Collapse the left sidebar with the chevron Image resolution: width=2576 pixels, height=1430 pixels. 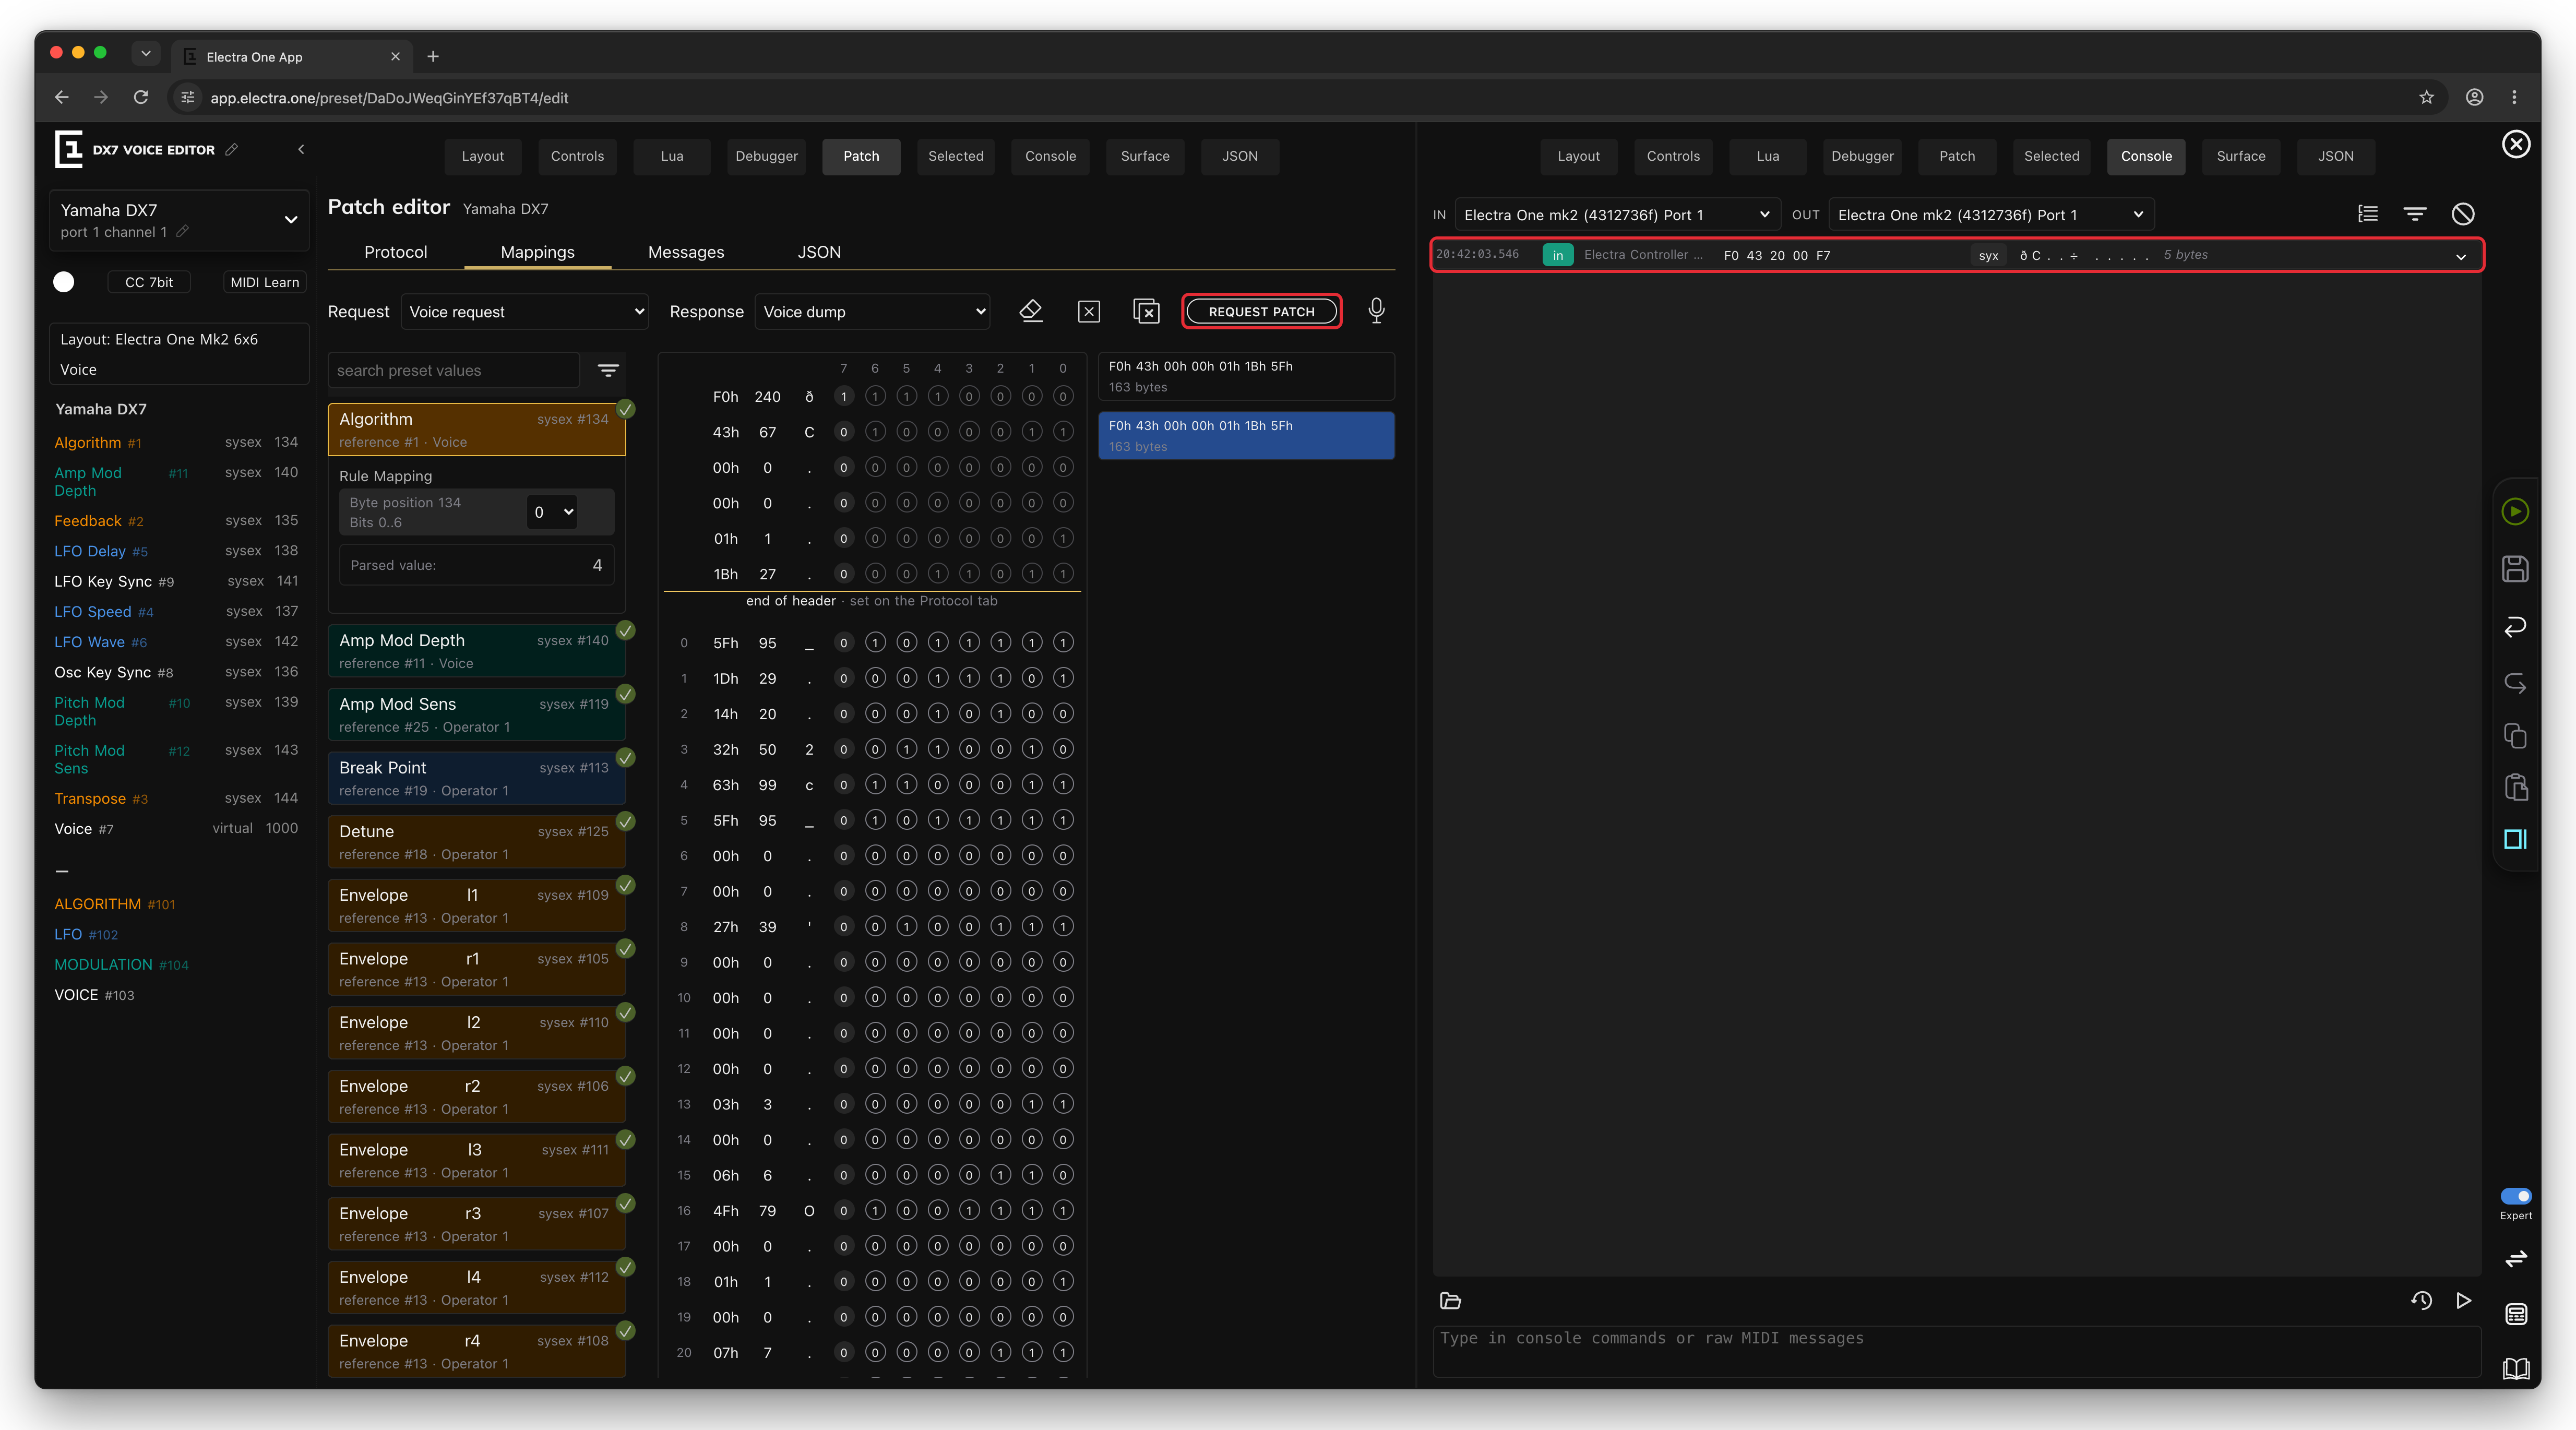[301, 149]
